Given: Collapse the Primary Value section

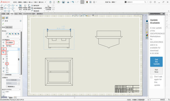Looking at the screenshot, I should pyautogui.click(x=20, y=77).
